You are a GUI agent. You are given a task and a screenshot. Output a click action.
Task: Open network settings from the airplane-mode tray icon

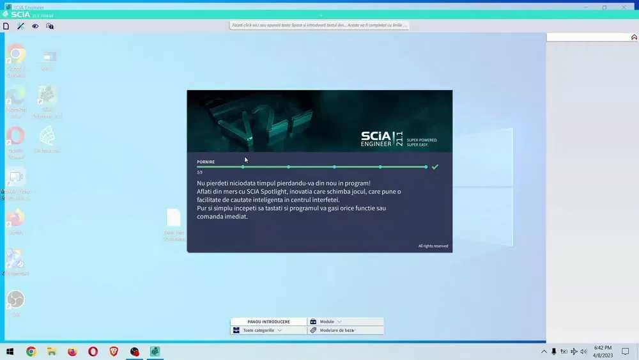[574, 352]
